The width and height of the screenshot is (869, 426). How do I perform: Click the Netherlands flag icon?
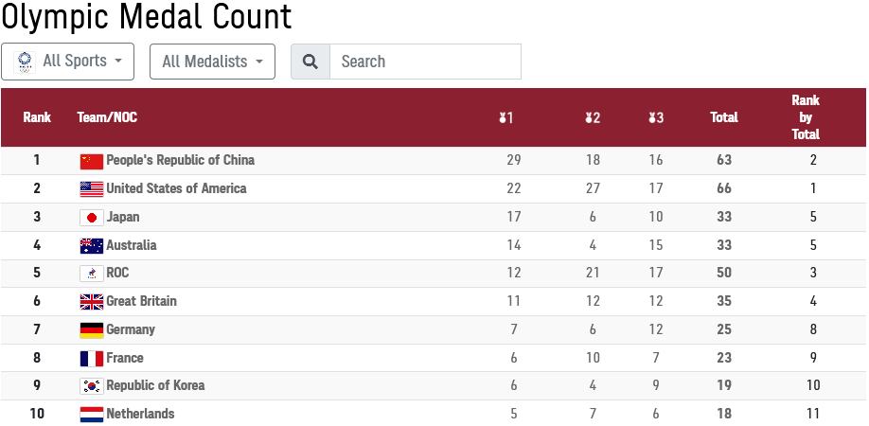[92, 415]
